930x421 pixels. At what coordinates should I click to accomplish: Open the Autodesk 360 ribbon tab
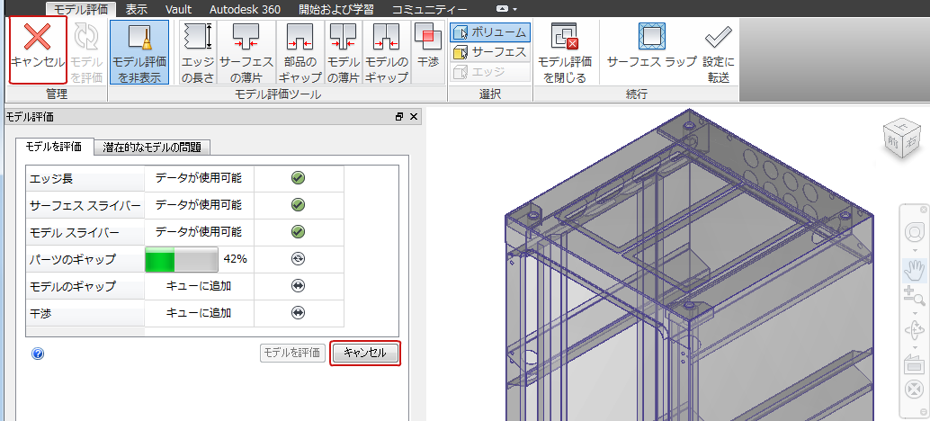click(x=245, y=9)
